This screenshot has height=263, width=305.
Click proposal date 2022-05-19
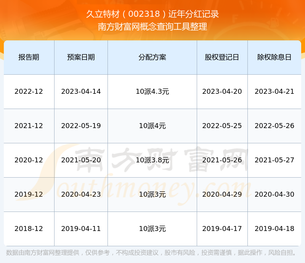81,126
